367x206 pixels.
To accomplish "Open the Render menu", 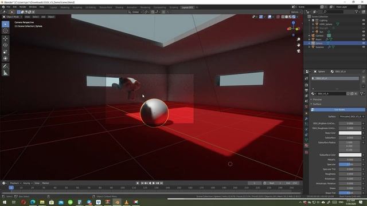I will point(23,7).
